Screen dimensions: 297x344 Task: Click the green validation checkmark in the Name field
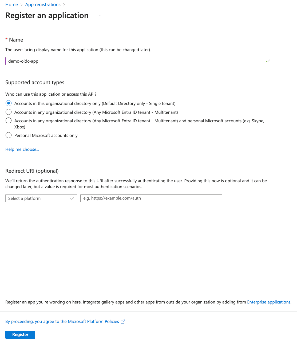point(268,61)
